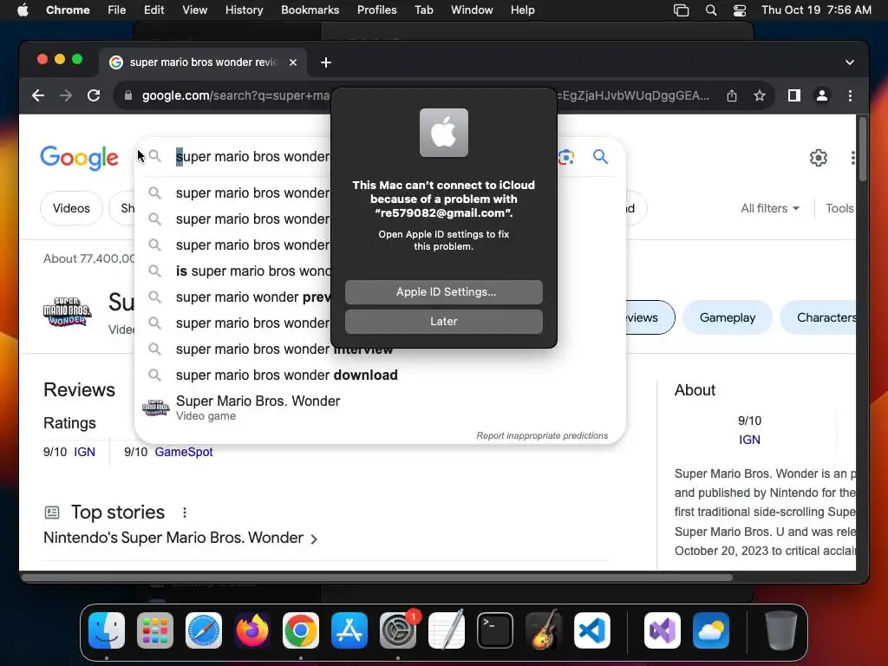
Task: Share this page using share icon
Action: click(x=732, y=95)
